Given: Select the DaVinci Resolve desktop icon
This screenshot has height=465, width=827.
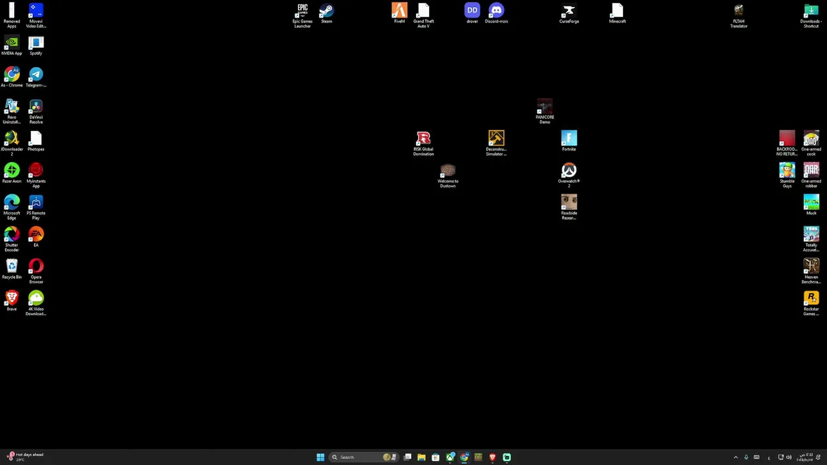Looking at the screenshot, I should click(36, 111).
